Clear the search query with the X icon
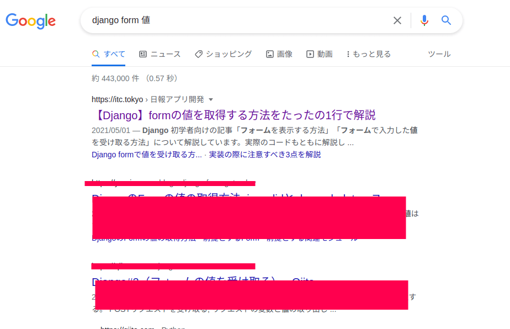510x329 pixels. (x=397, y=20)
